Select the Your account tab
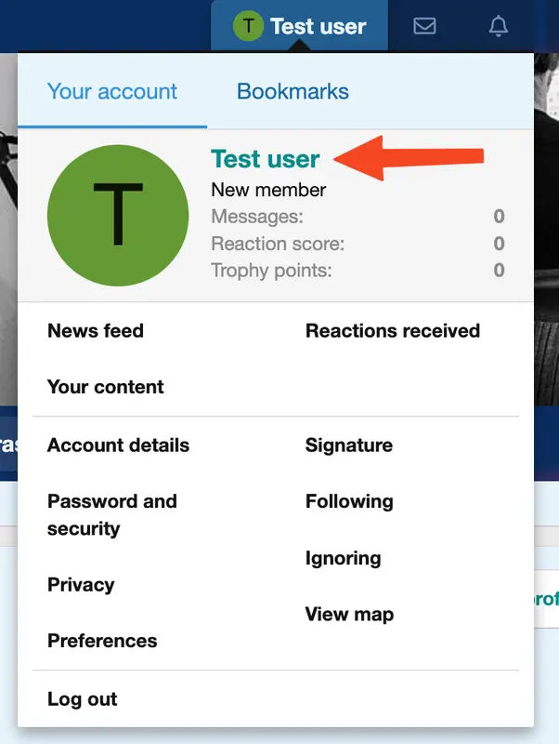This screenshot has height=744, width=559. click(112, 91)
